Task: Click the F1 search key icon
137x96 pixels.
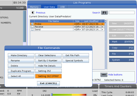Action: [104, 13]
